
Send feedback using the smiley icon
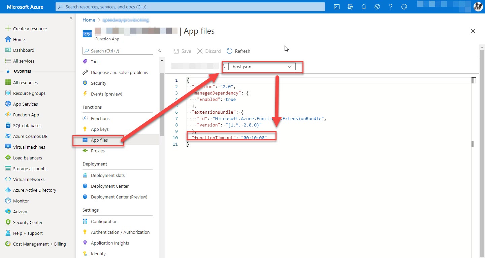(x=404, y=6)
